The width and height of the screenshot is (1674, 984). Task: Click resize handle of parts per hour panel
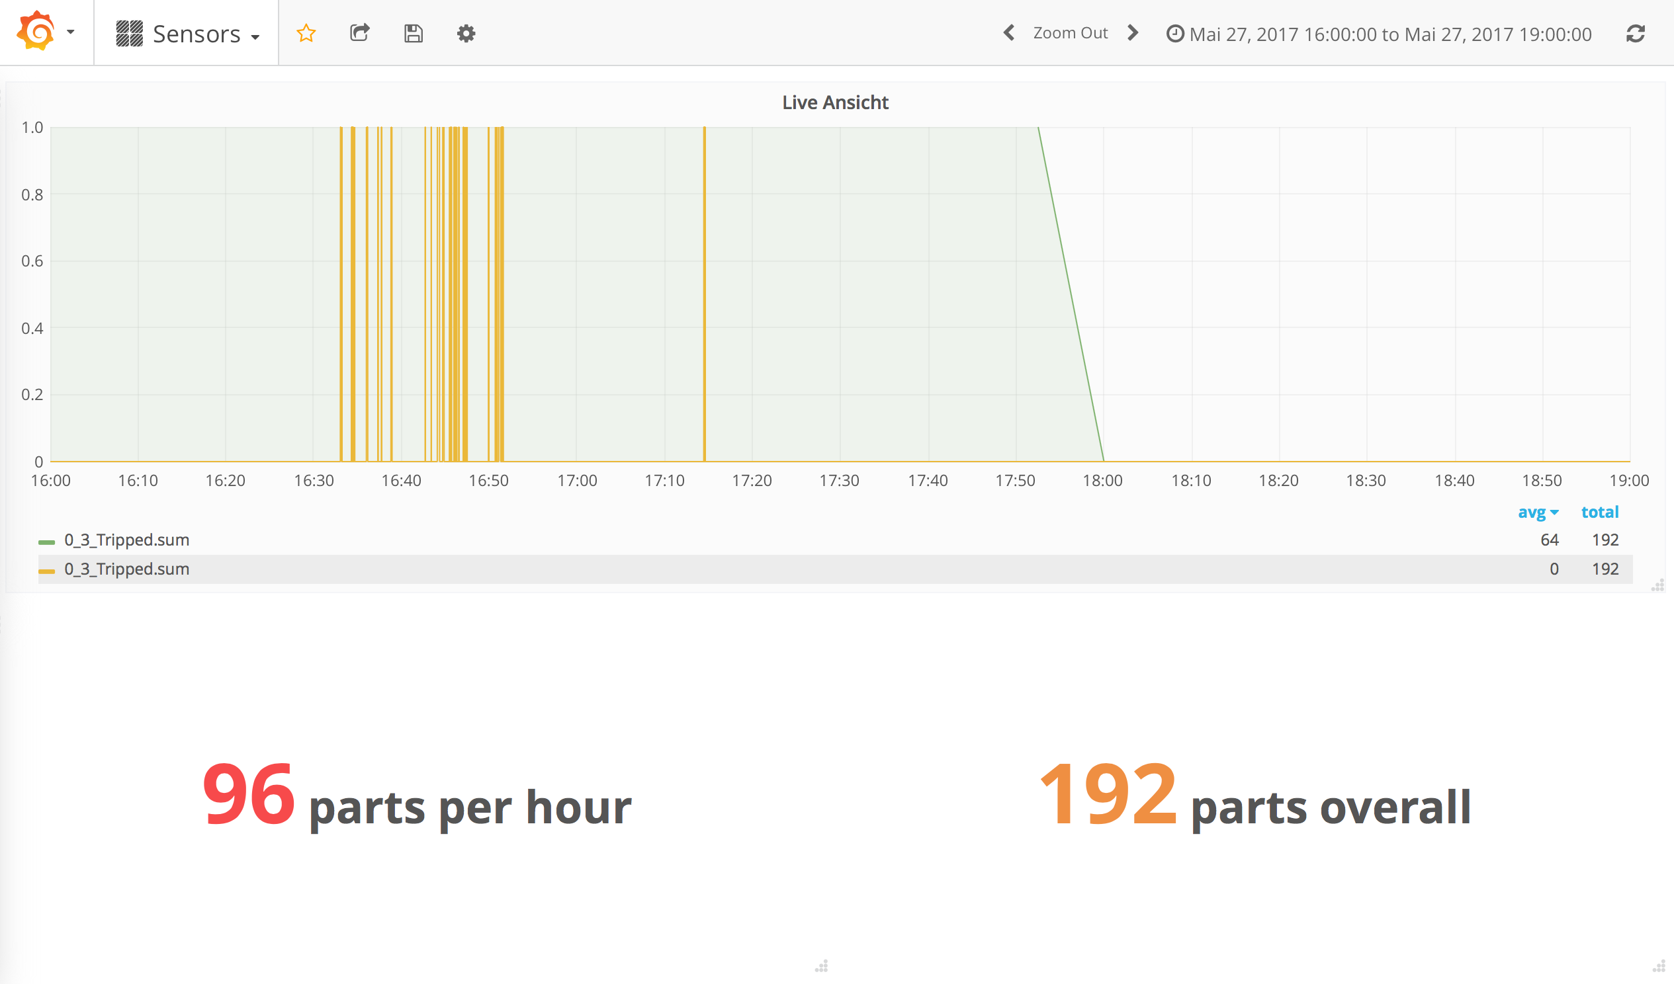(x=822, y=966)
